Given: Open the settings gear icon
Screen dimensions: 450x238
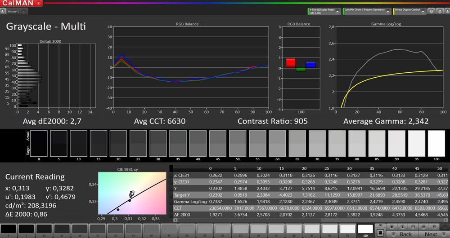Looking at the screenshot, I should click(x=432, y=11).
